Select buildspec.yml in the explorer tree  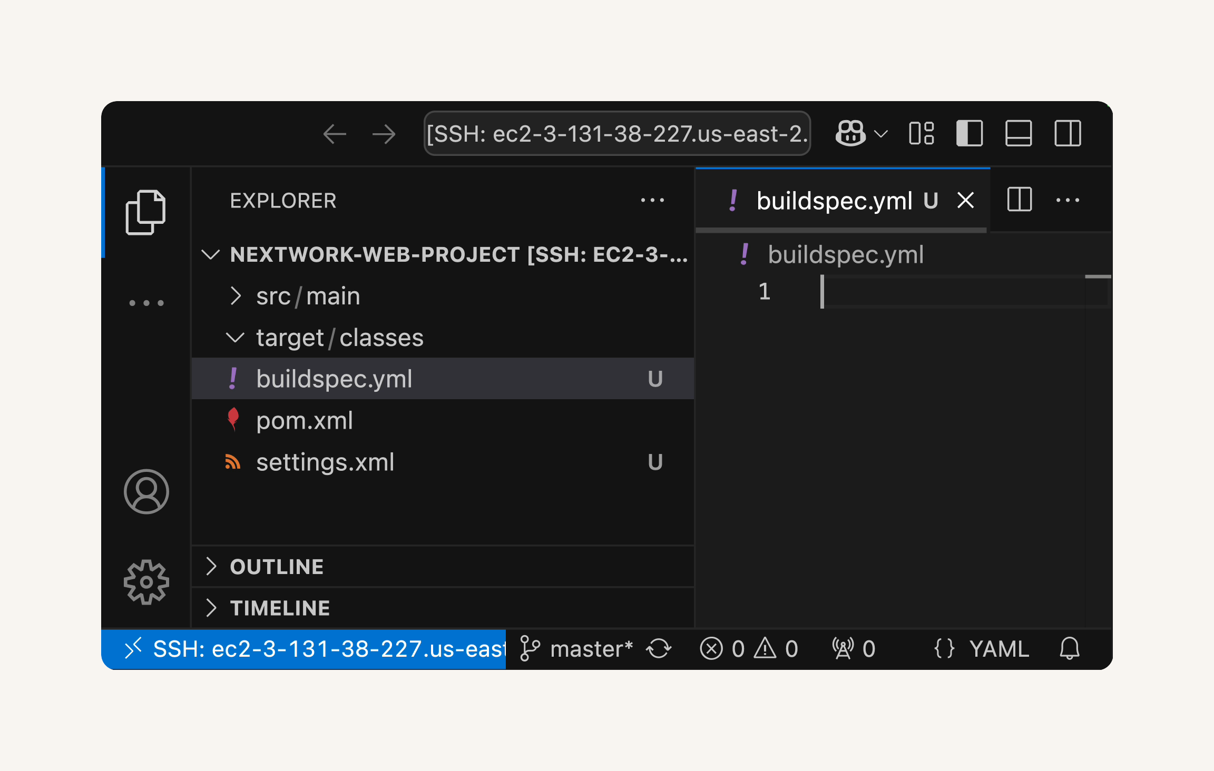pos(443,379)
